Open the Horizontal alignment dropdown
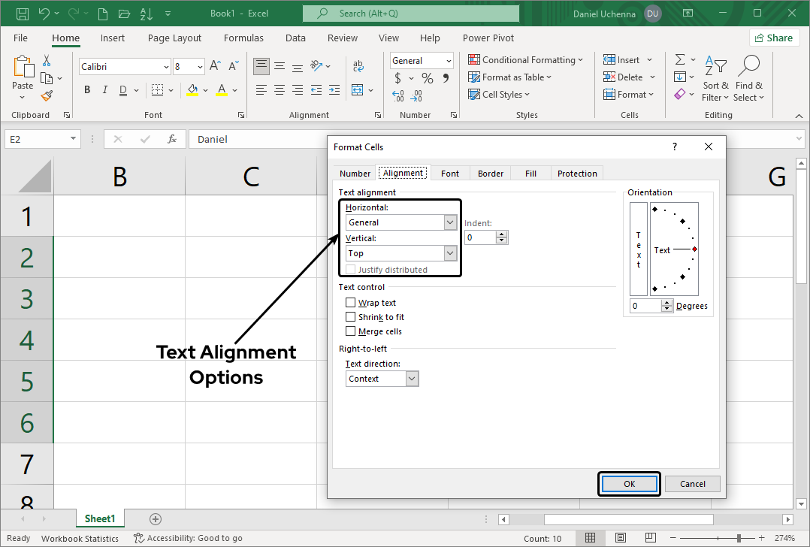 click(x=450, y=222)
